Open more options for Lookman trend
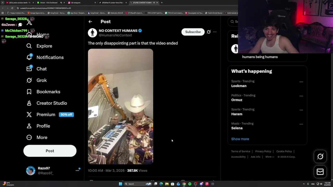This screenshot has width=333, height=187. click(x=301, y=82)
